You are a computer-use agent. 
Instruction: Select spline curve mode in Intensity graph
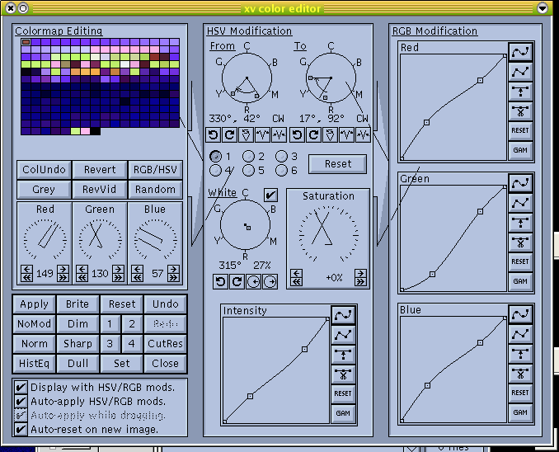pos(343,315)
